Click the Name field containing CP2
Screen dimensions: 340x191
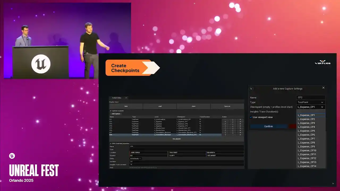coord(311,98)
